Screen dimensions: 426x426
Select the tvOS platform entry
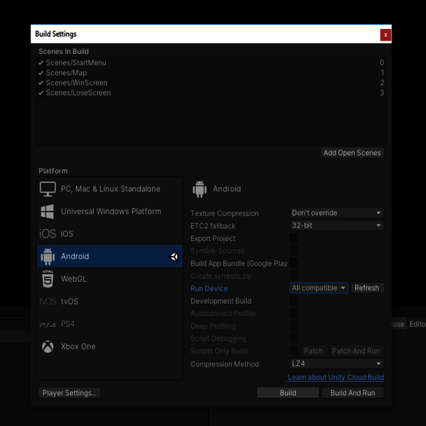click(x=110, y=301)
